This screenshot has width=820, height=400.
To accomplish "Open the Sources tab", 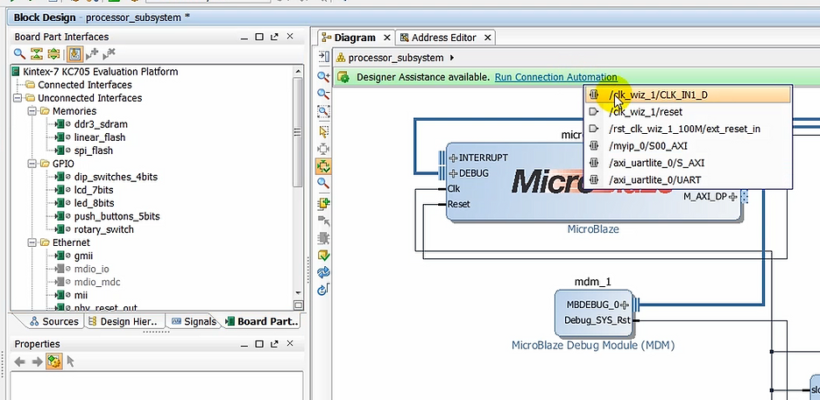I will click(x=53, y=321).
